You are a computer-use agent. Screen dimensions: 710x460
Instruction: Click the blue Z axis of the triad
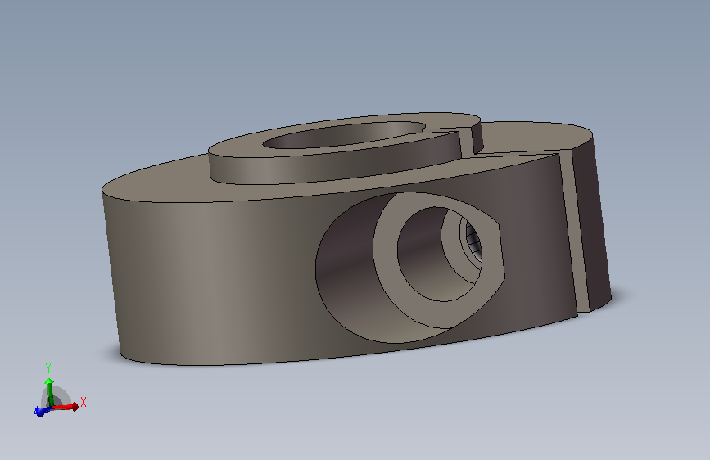42,411
